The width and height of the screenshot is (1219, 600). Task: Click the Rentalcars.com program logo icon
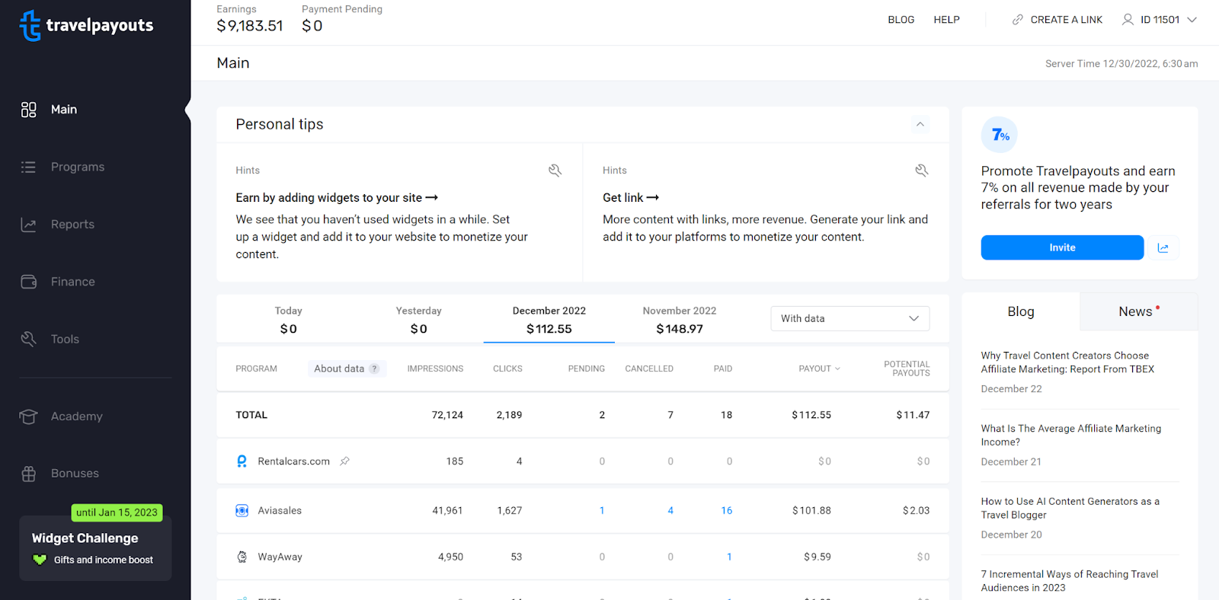(242, 461)
